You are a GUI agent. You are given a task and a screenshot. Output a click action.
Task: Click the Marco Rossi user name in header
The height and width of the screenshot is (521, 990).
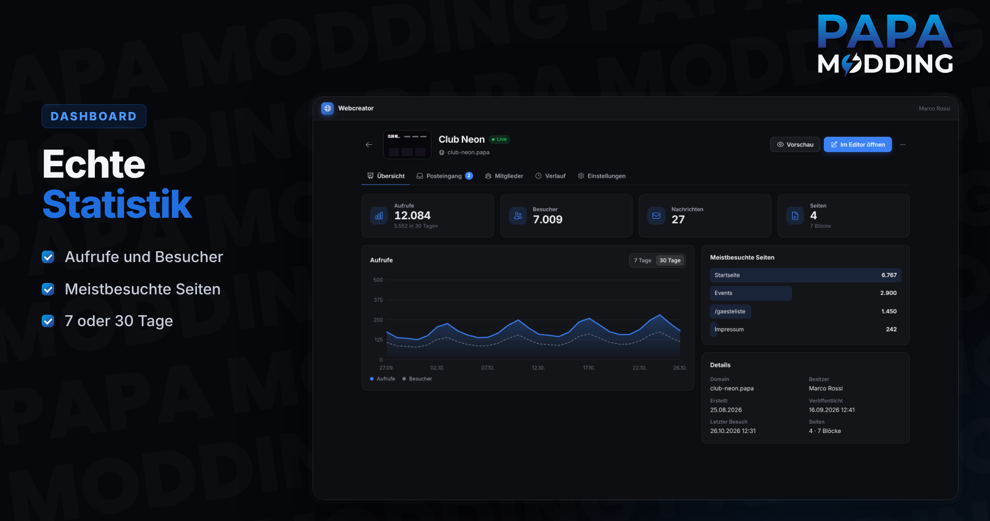(934, 108)
